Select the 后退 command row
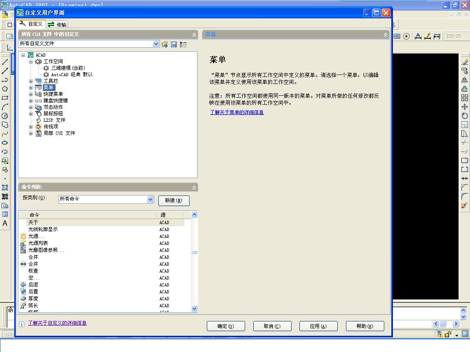470x352 pixels. tap(102, 285)
